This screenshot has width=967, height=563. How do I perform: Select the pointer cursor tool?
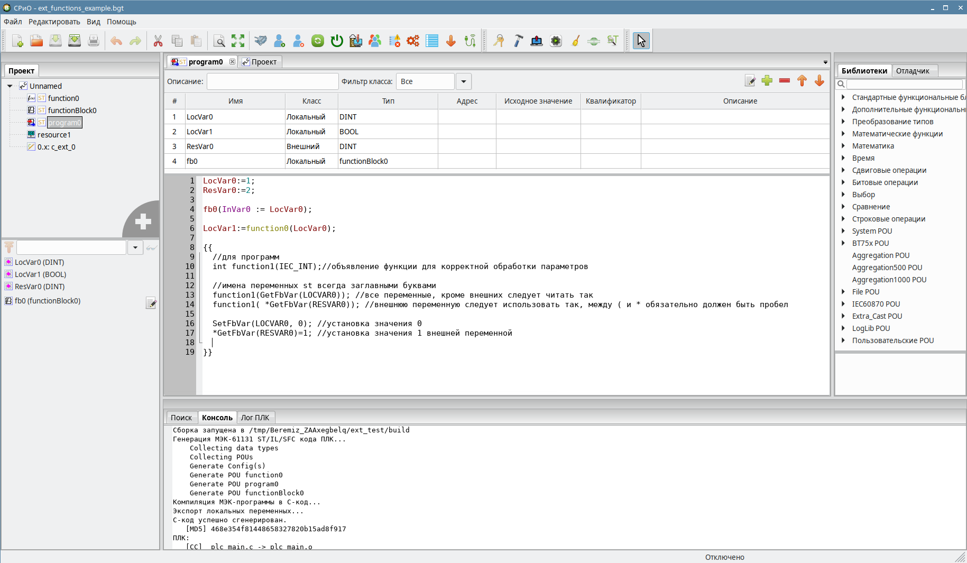641,41
